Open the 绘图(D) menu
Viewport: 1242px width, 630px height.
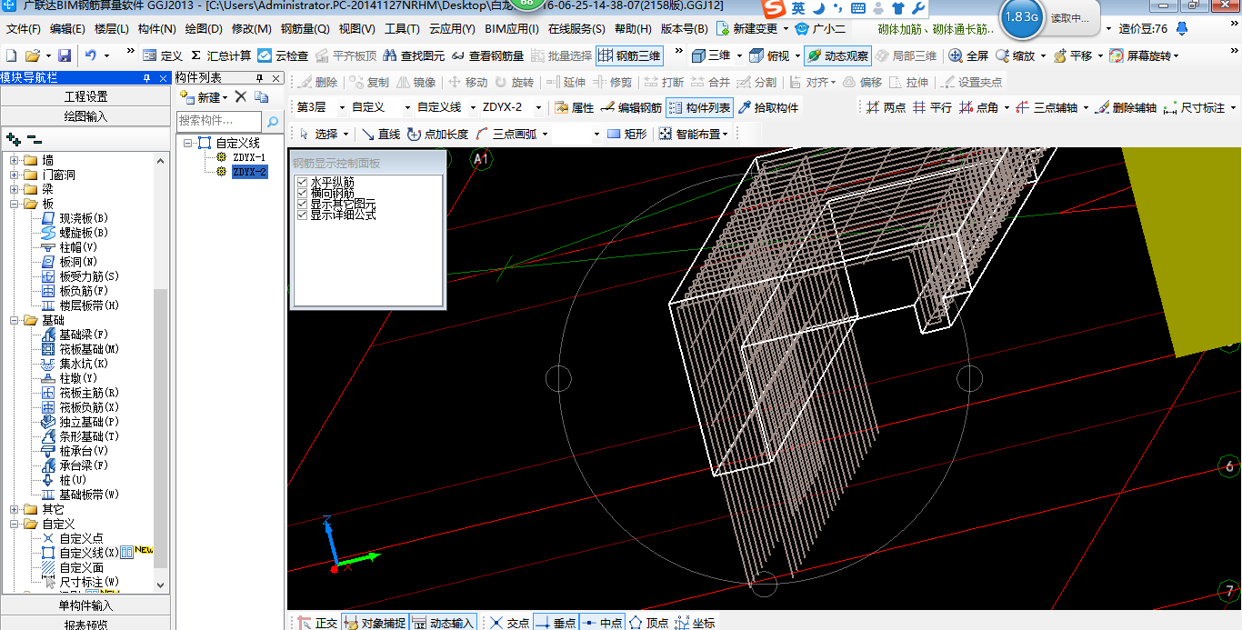point(204,28)
